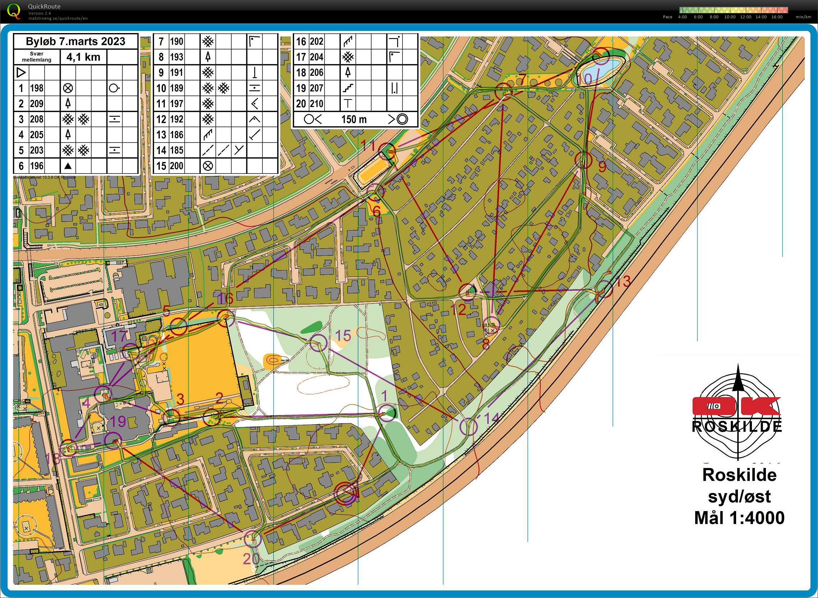Viewport: 818px width, 598px height.
Task: Click the 'syd/øst' map title text
Action: [739, 496]
